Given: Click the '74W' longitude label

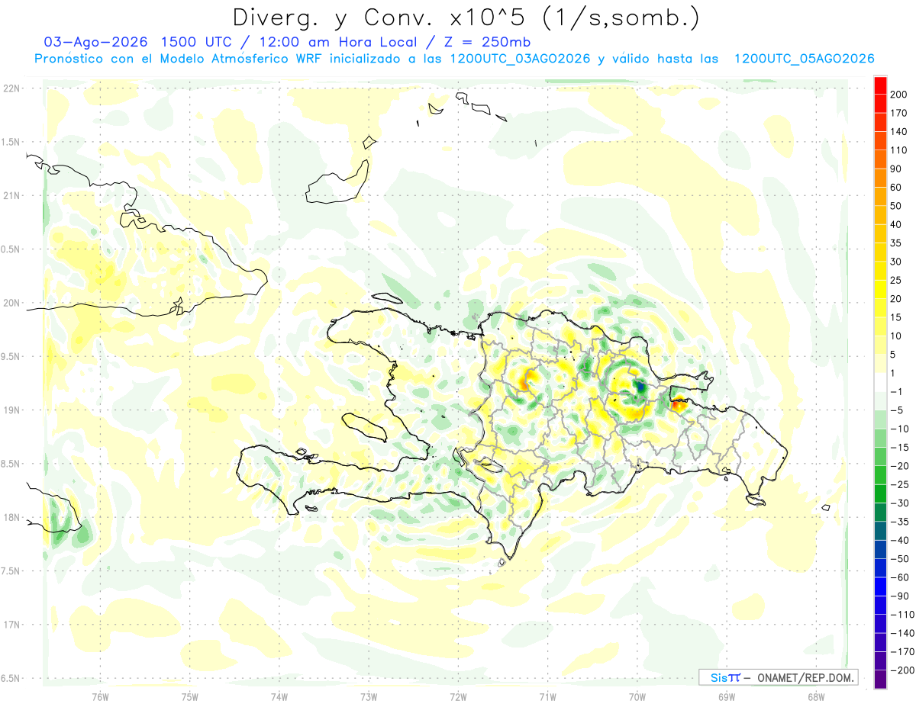Looking at the screenshot, I should 279,696.
